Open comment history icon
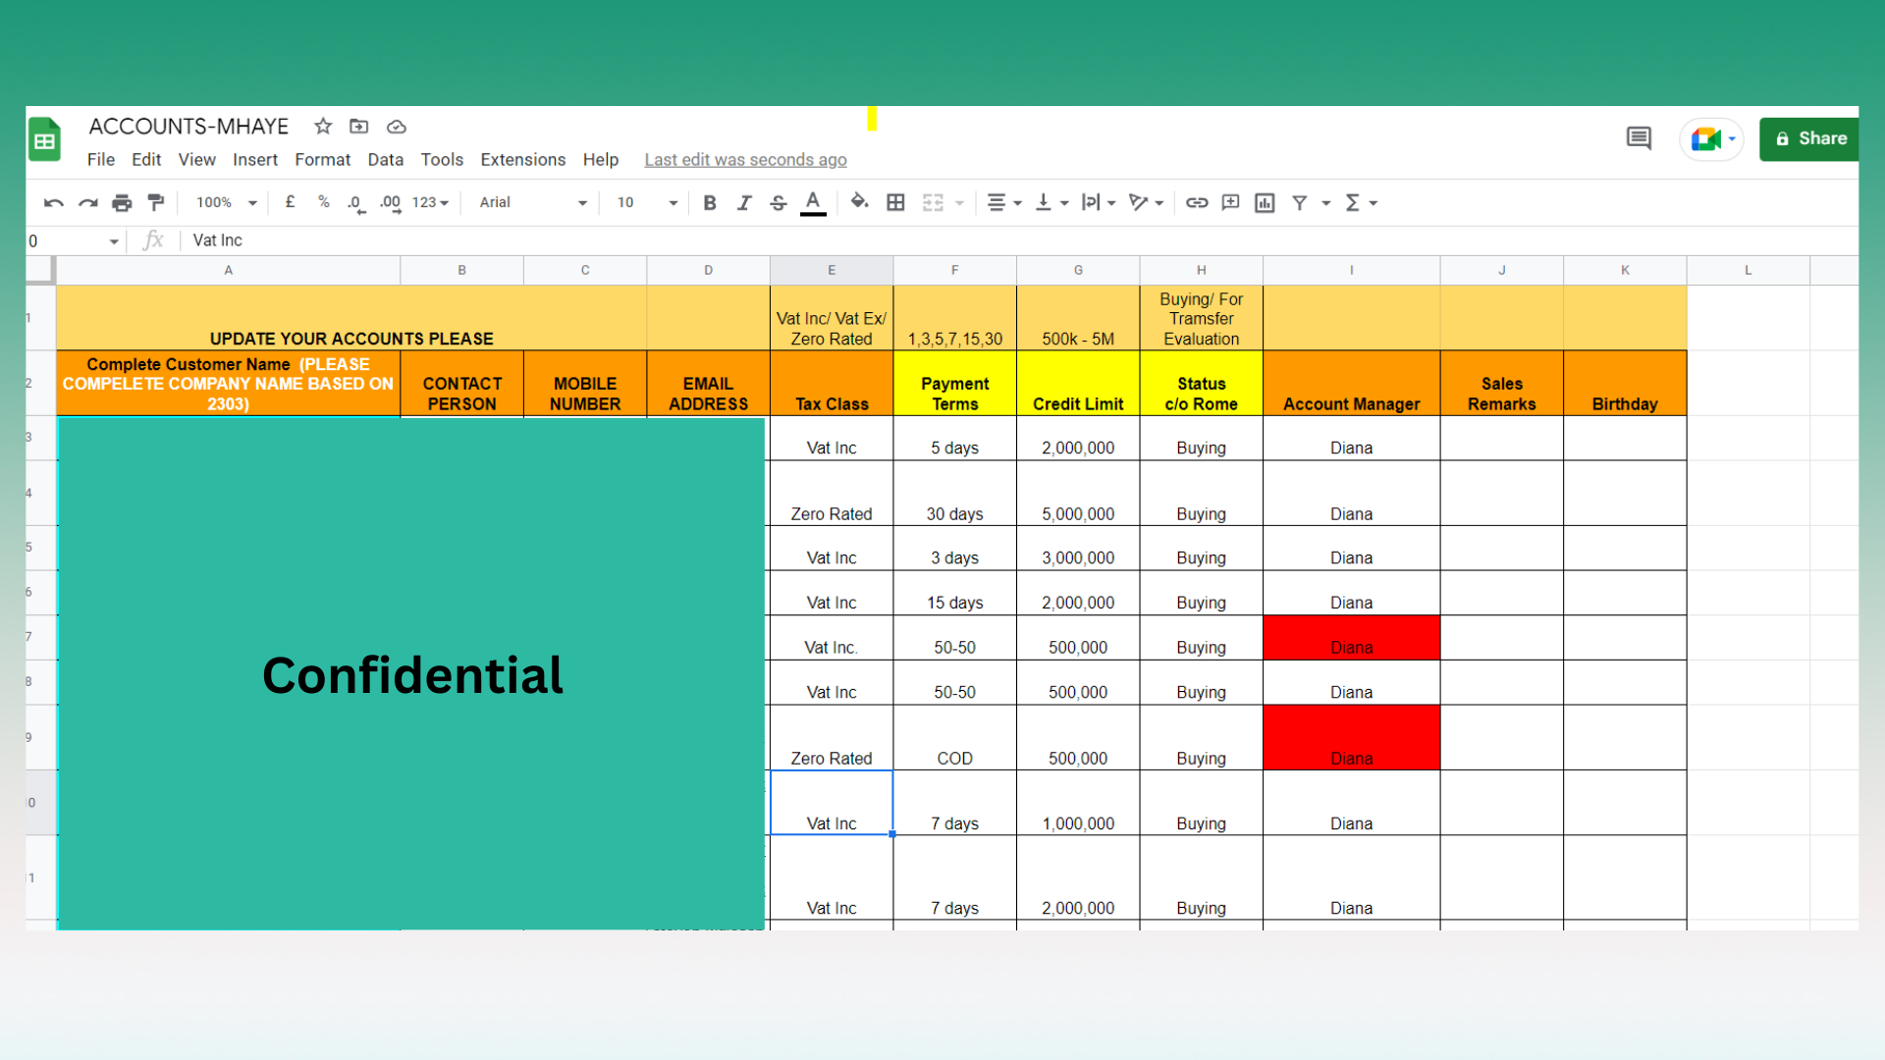The image size is (1885, 1060). click(x=1639, y=138)
